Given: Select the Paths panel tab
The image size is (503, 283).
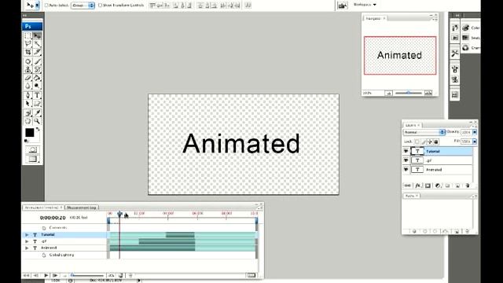Looking at the screenshot, I should (x=411, y=196).
